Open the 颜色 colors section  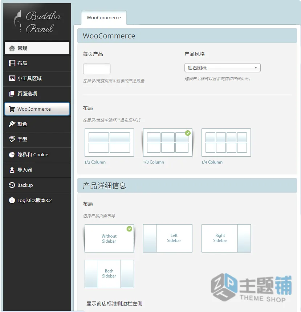37,124
